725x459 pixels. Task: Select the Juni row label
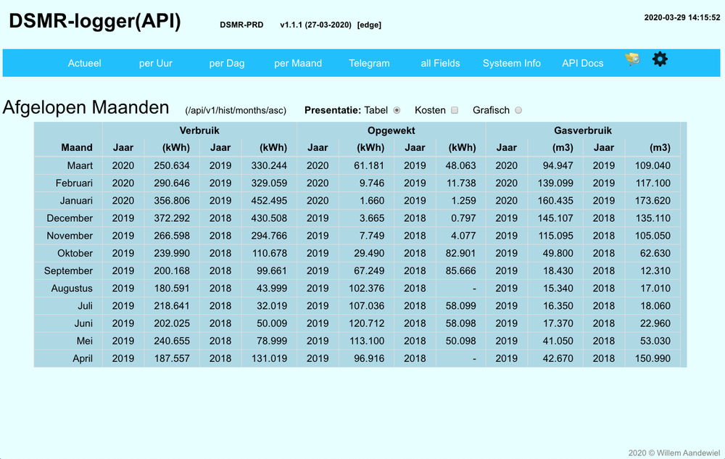(x=83, y=323)
